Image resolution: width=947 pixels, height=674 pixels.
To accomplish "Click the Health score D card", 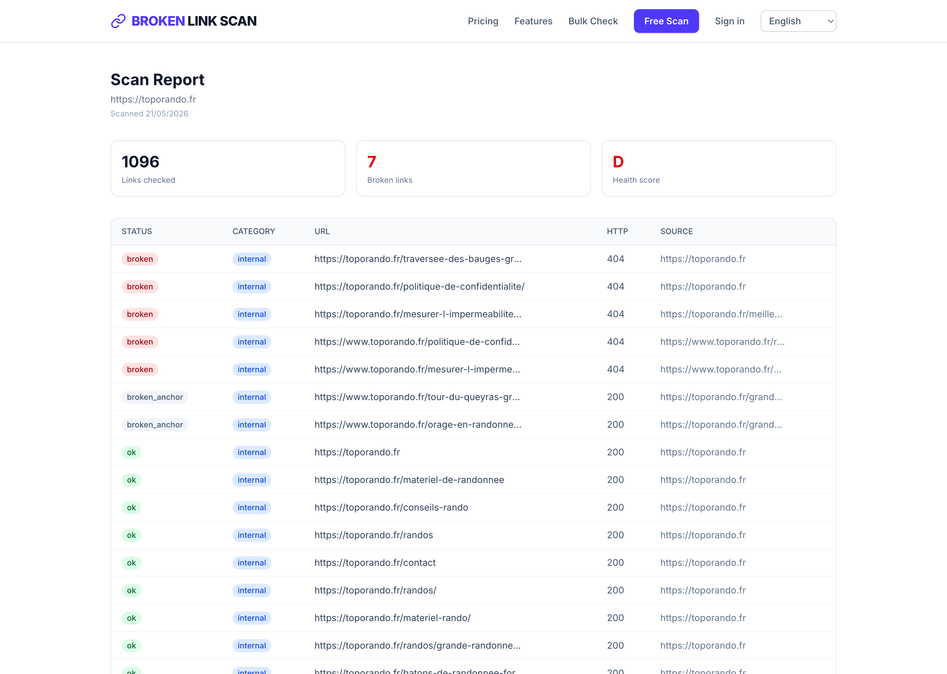I will 718,168.
